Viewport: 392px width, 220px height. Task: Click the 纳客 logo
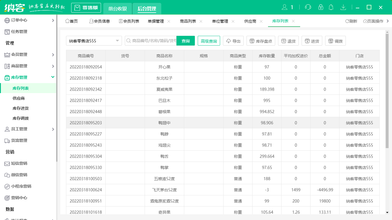(15, 7)
